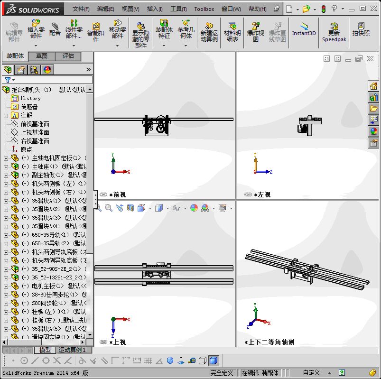Click the feature tree filter input field
Screen dimensions: 381x379
[47, 80]
